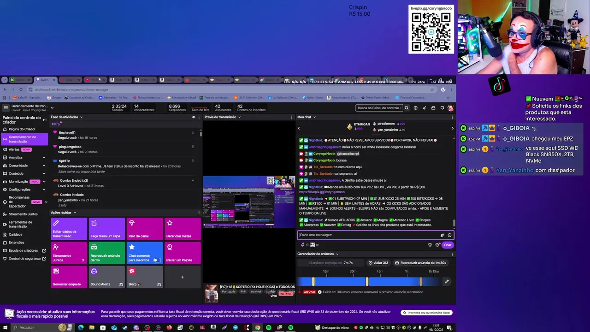590x332 pixels.
Task: Open Caridade in the sidebar
Action: [15, 234]
